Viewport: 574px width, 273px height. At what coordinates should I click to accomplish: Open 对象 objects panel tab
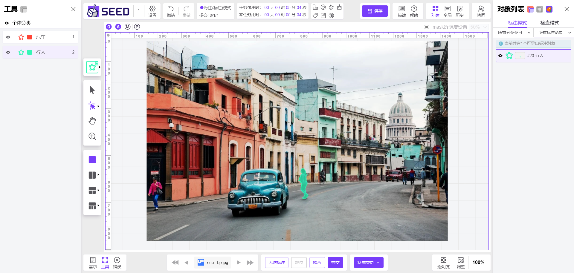(x=435, y=11)
